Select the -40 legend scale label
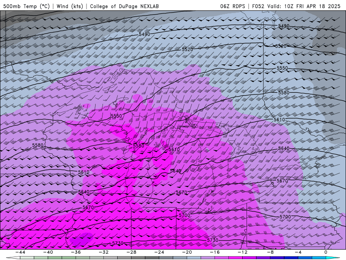 [48, 252]
